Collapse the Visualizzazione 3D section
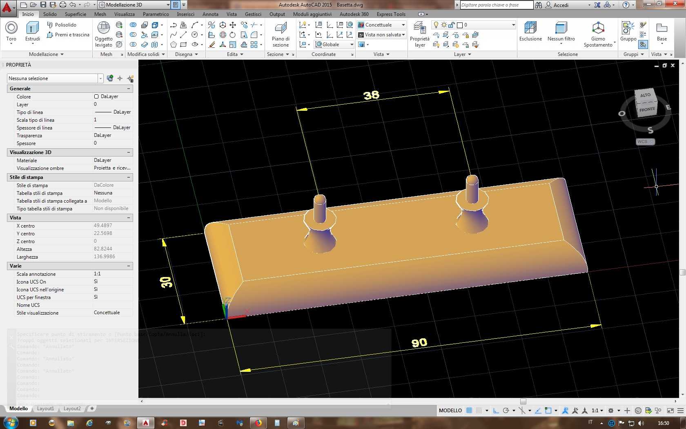The height and width of the screenshot is (429, 686). [x=129, y=152]
